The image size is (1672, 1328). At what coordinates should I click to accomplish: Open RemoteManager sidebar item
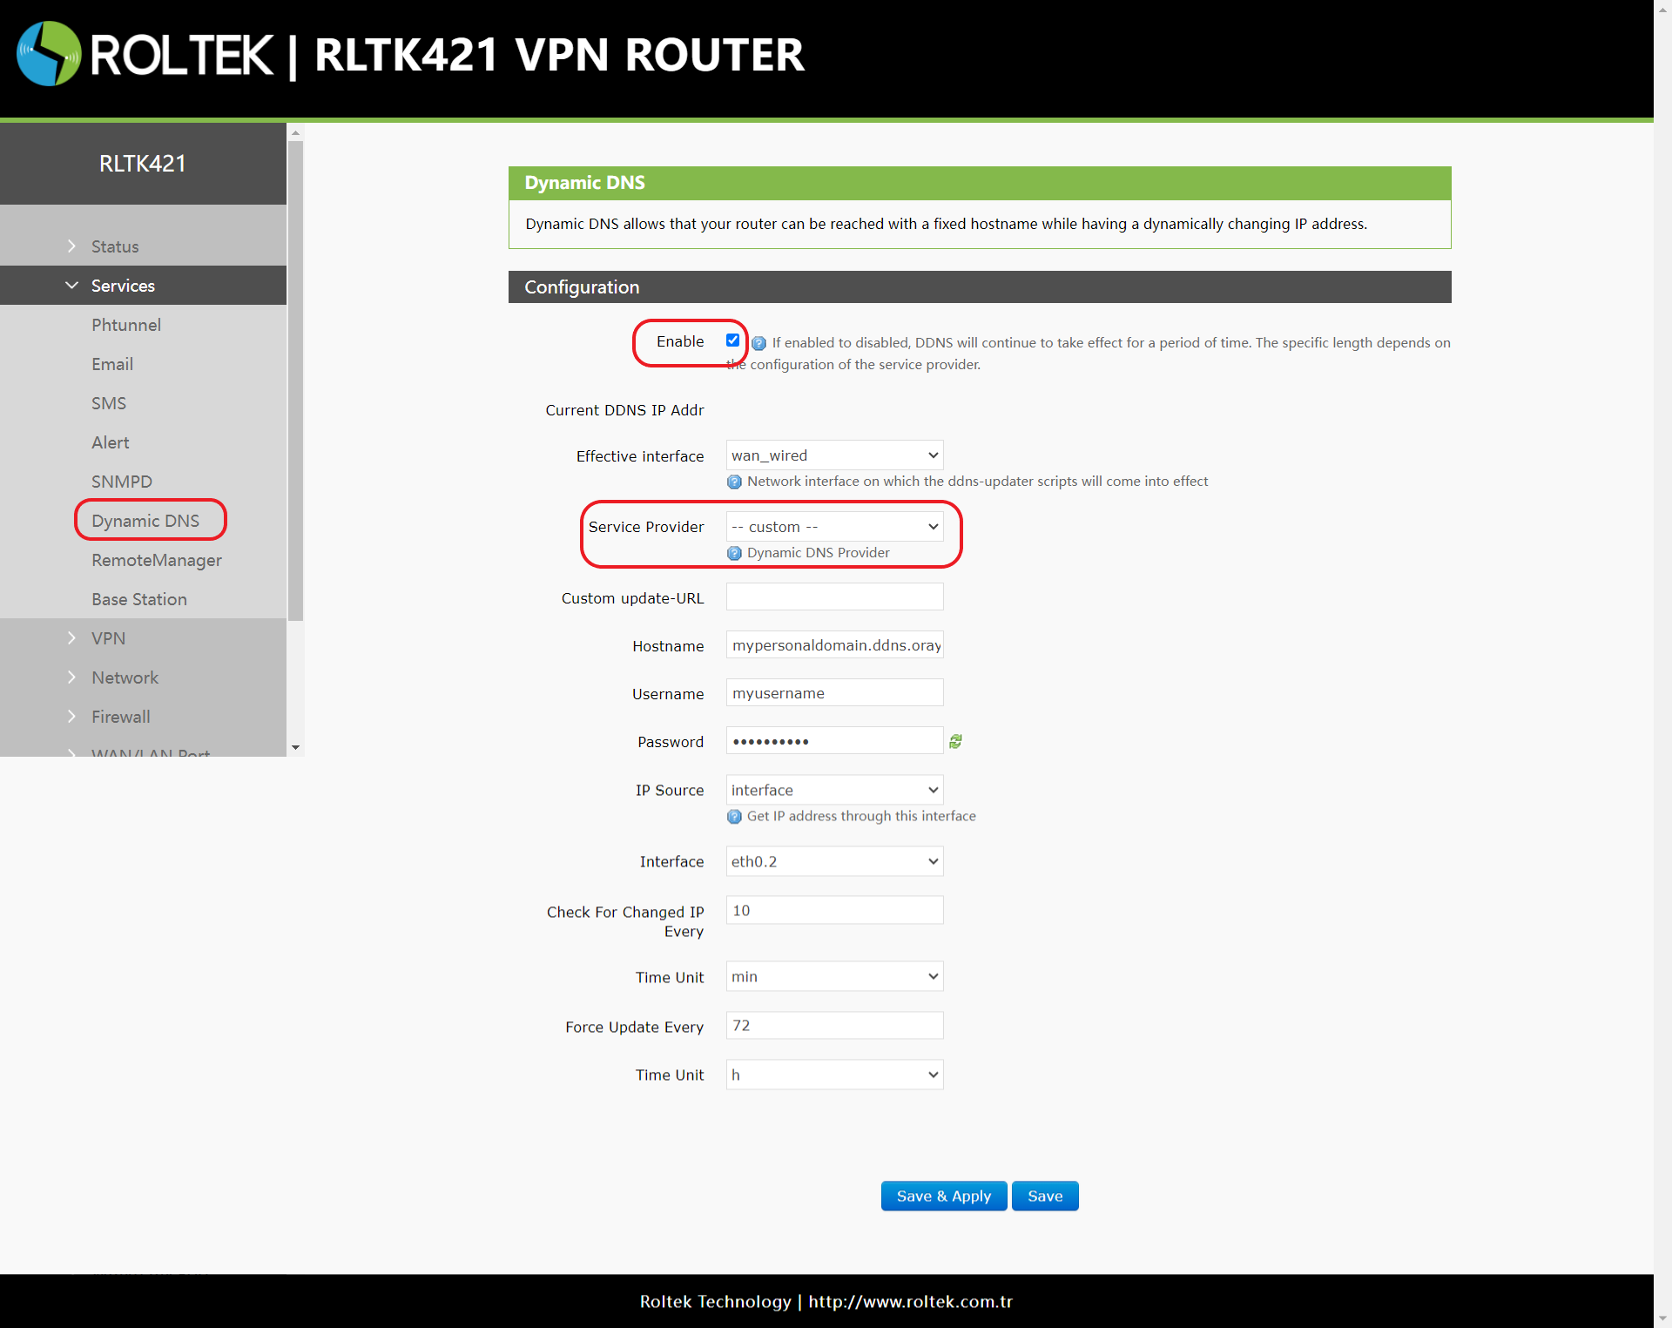point(157,560)
